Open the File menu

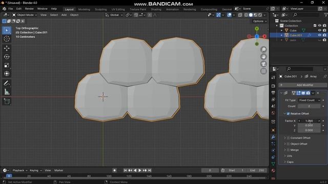[x=10, y=9]
